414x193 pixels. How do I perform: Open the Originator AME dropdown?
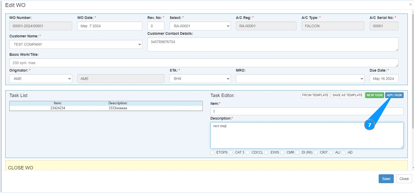coord(41,79)
